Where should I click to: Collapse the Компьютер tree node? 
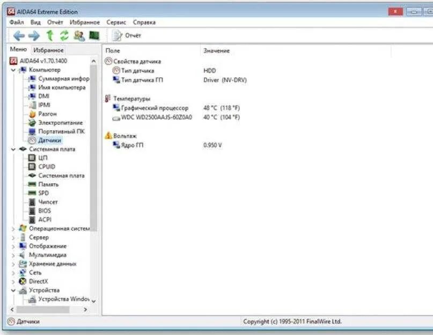13,70
